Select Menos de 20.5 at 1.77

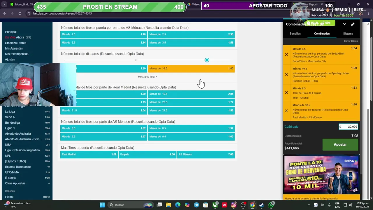coord(191,102)
